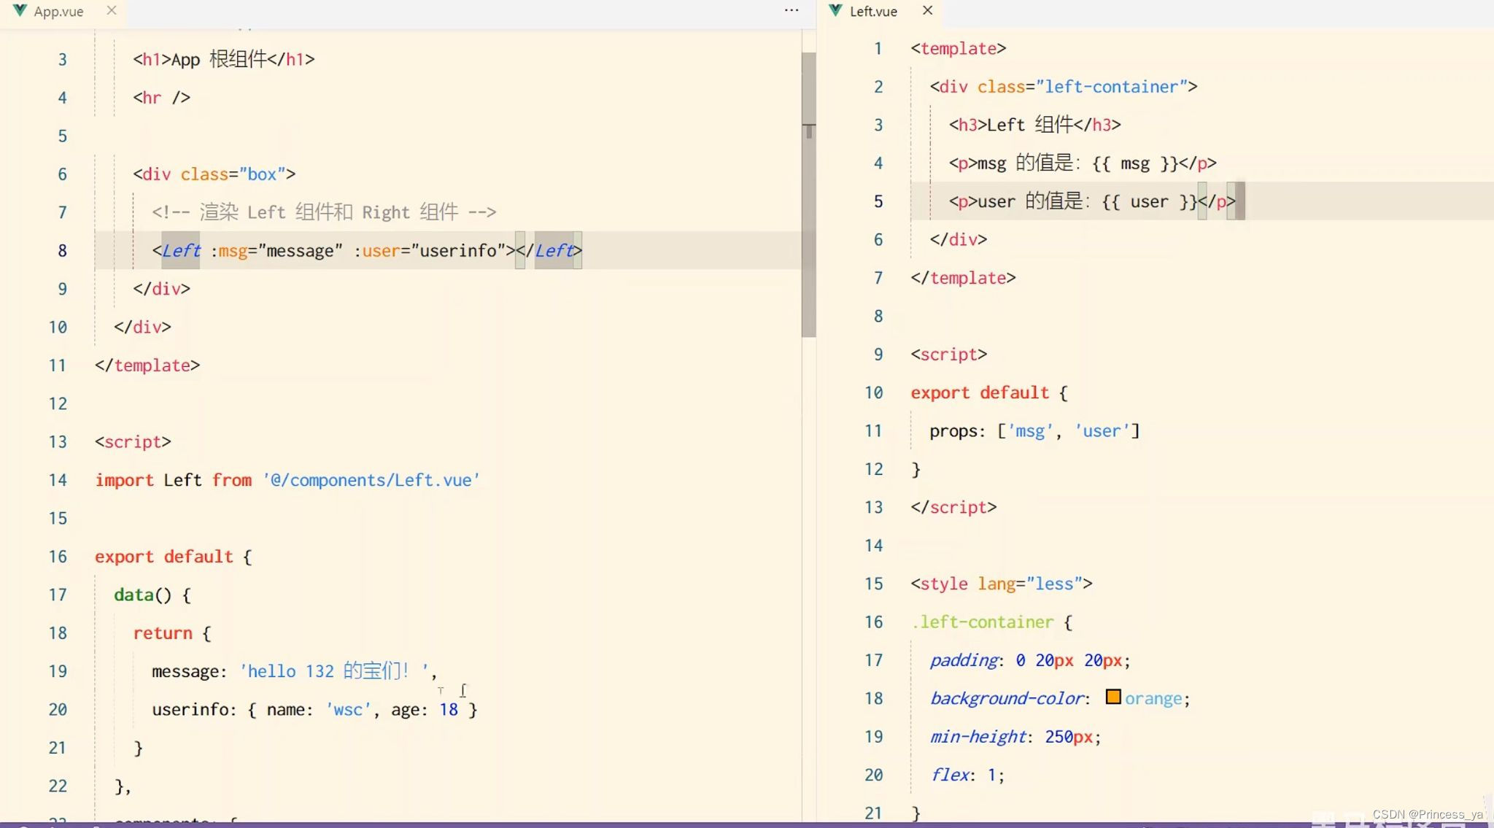Open the editor More Actions ellipsis menu
1494x828 pixels.
click(791, 10)
